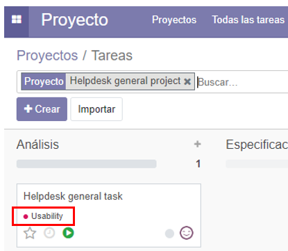Open the apps grid menu icon
Viewport: 288px width, 251px height.
17,19
